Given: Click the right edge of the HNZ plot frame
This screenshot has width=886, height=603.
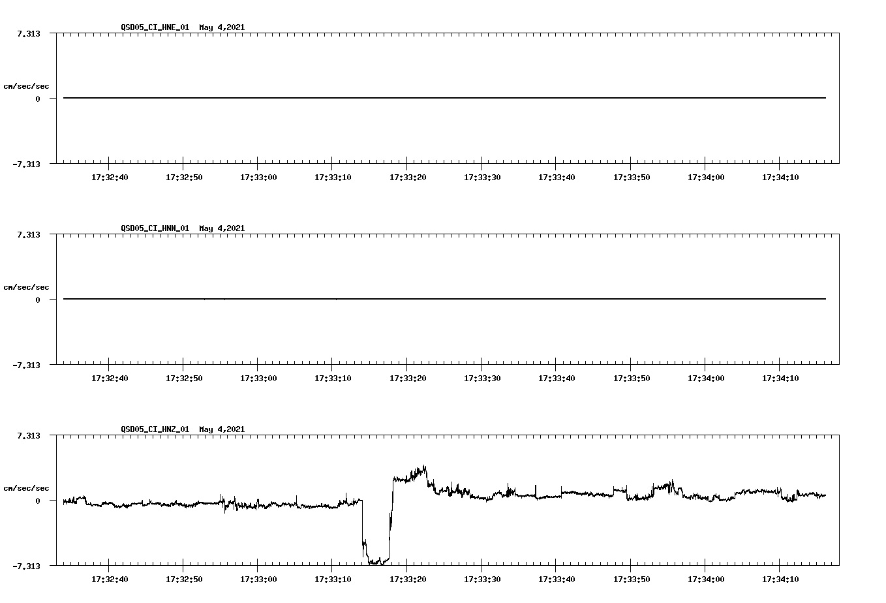Looking at the screenshot, I should click(839, 500).
